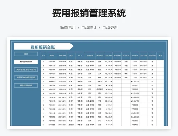Click the 支付方式 column header
Viewport: 178px width, 136px height.
pos(126,56)
